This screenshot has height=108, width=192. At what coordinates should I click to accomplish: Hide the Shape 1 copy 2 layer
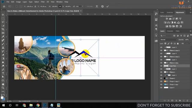click(161, 81)
